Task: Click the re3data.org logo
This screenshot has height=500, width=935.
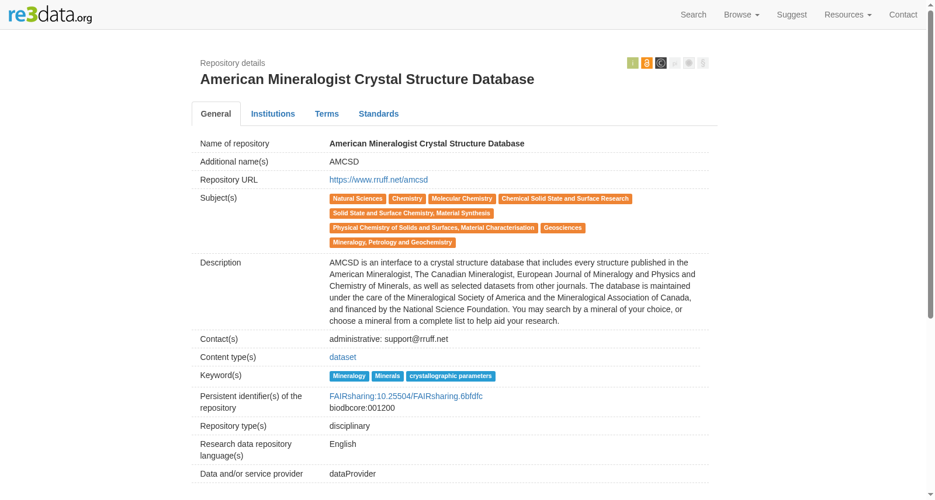Action: tap(50, 15)
